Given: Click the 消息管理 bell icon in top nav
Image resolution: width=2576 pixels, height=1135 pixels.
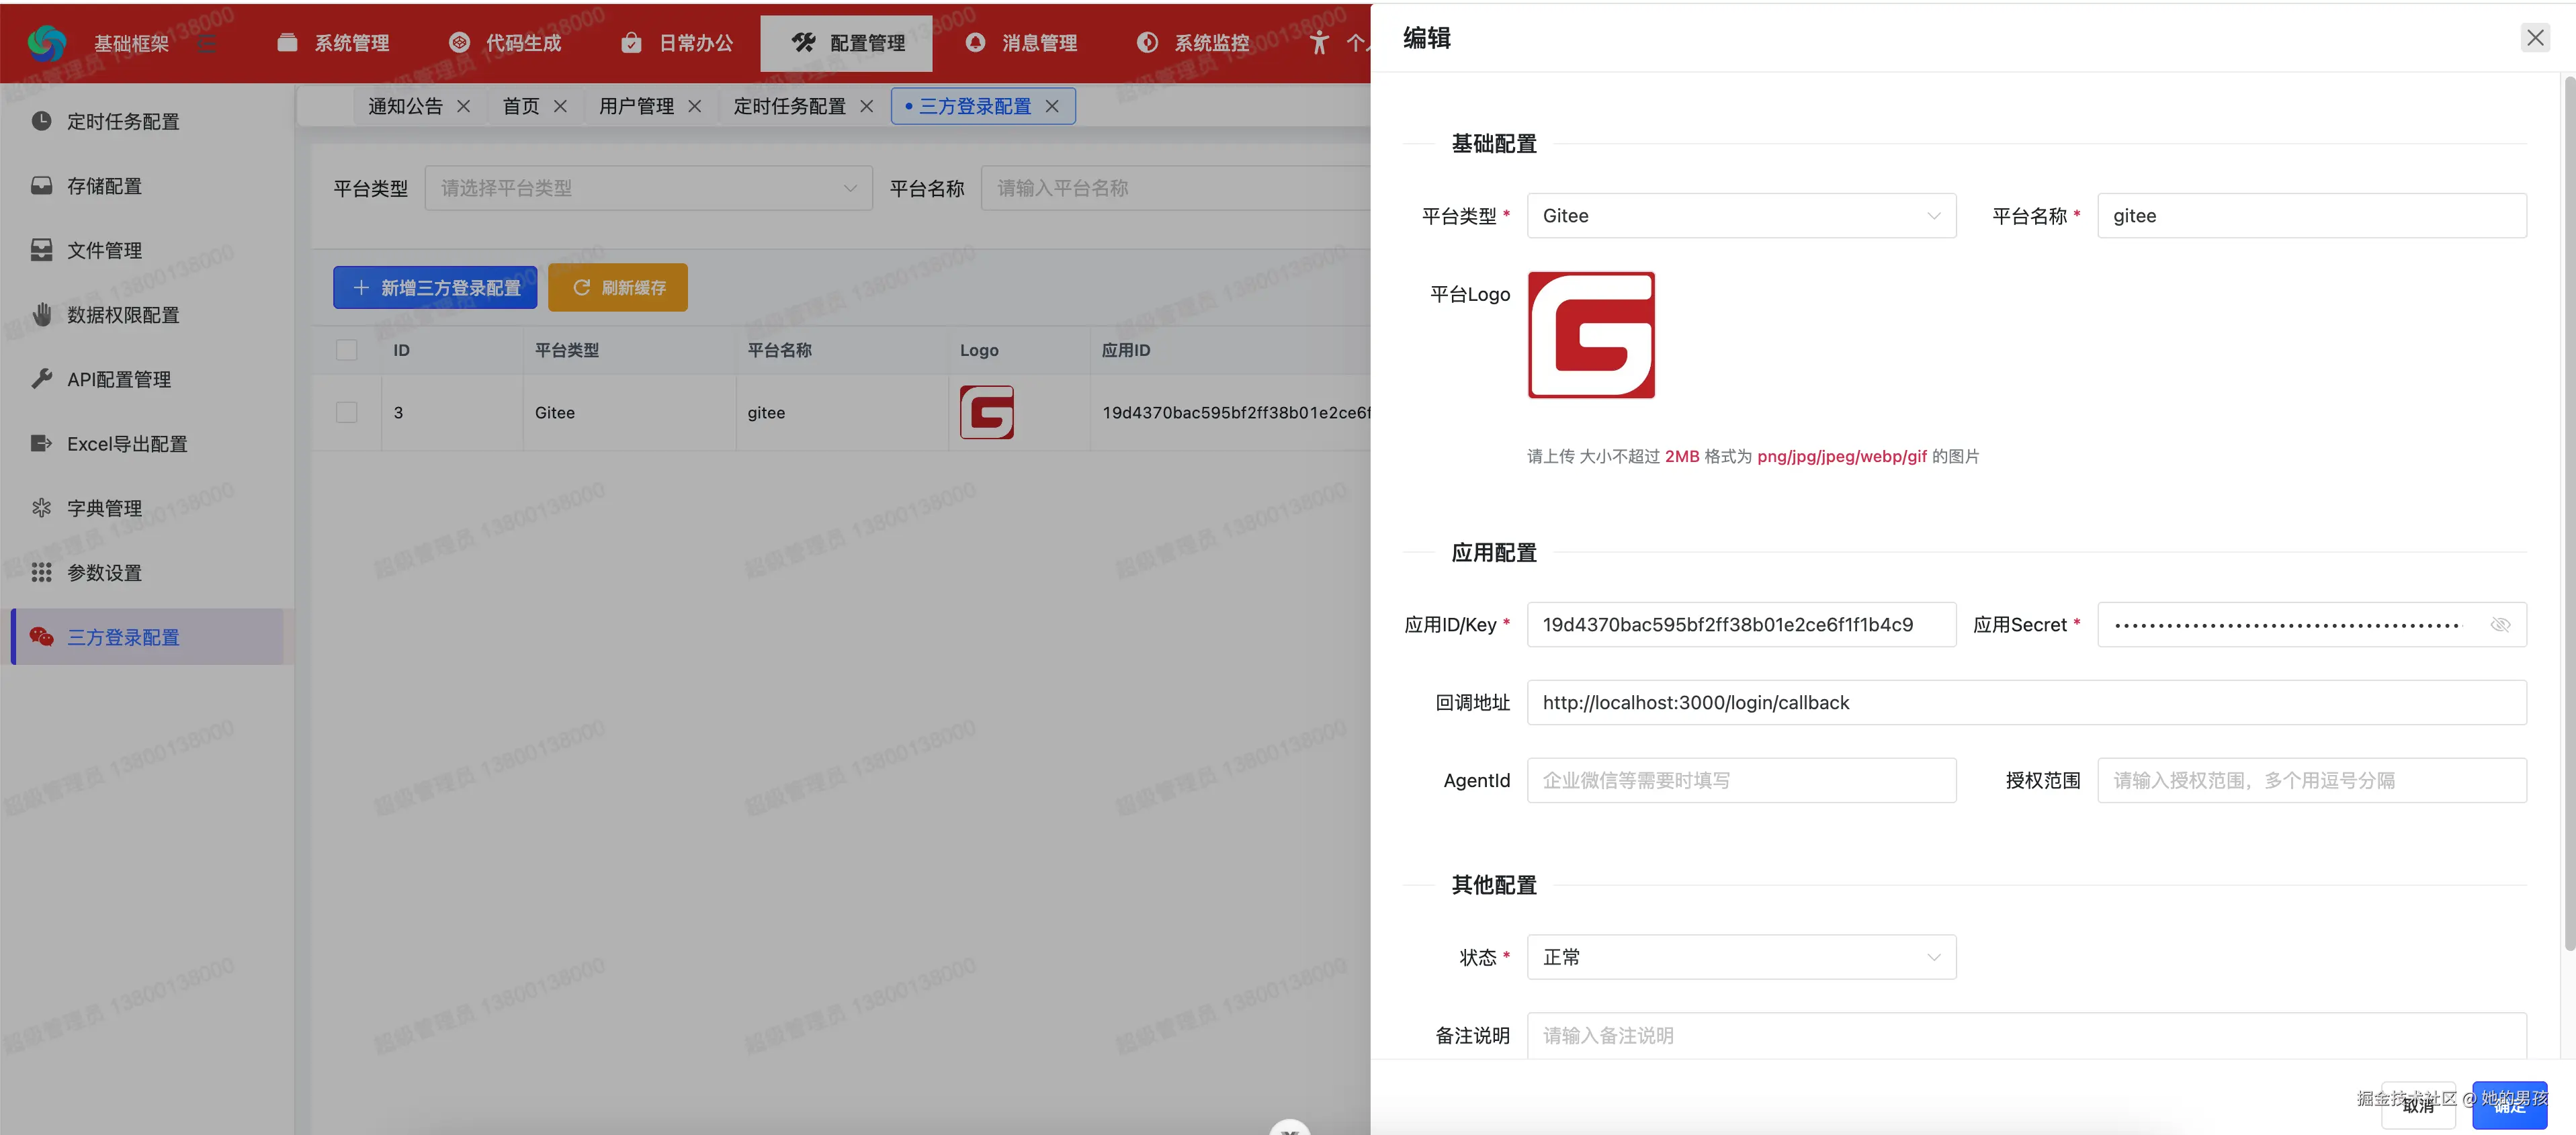Looking at the screenshot, I should tap(975, 42).
